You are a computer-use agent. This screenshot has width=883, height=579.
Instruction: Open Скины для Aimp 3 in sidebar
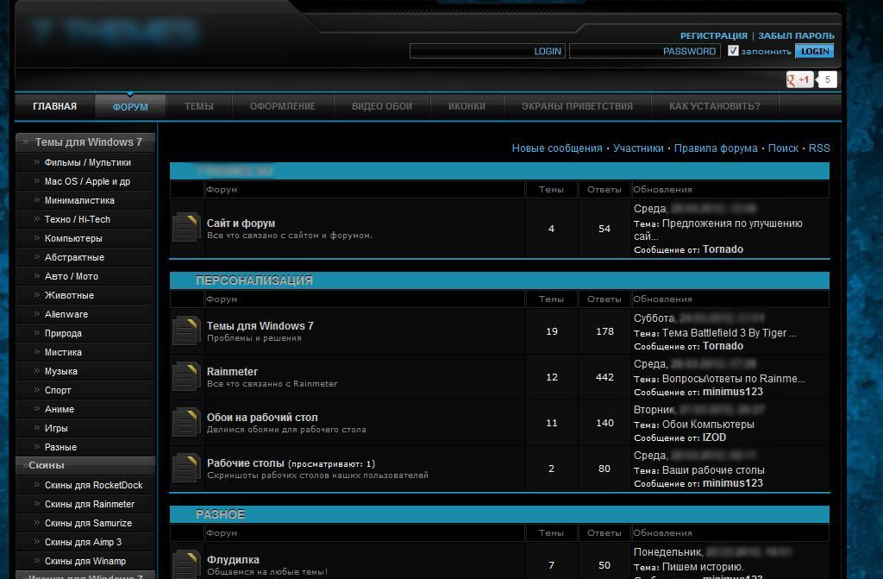point(83,543)
